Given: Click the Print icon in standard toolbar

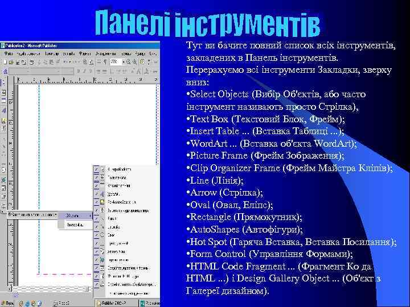Looking at the screenshot, I should (31, 62).
